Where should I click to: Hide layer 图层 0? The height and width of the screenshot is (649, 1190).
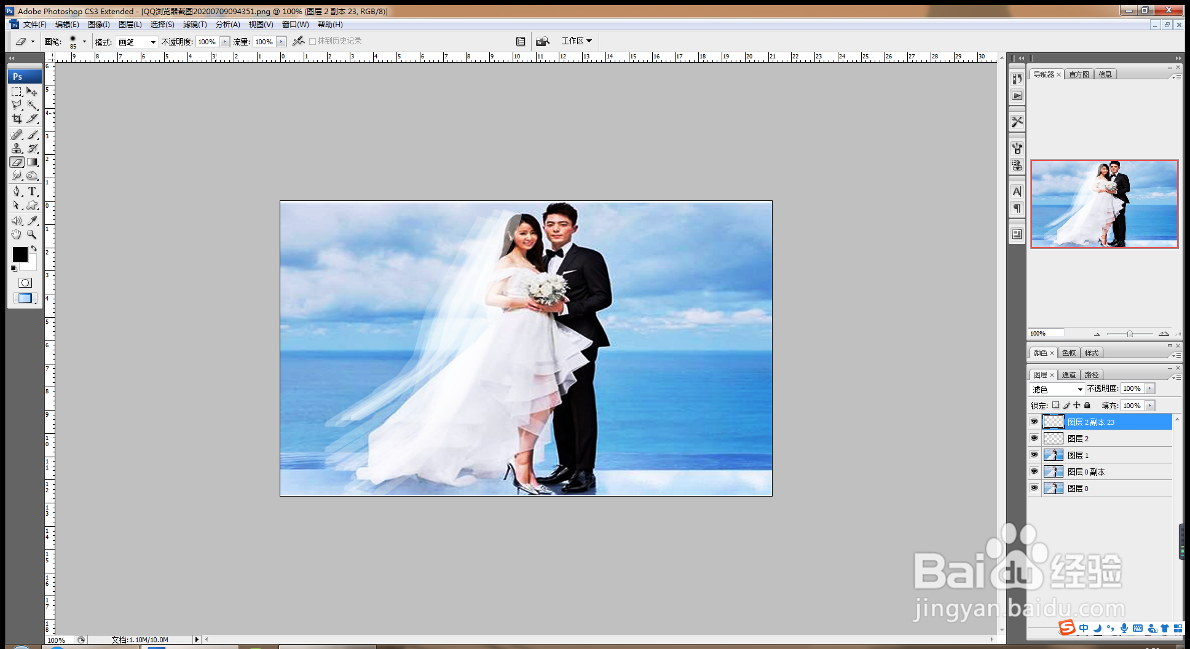pos(1034,488)
